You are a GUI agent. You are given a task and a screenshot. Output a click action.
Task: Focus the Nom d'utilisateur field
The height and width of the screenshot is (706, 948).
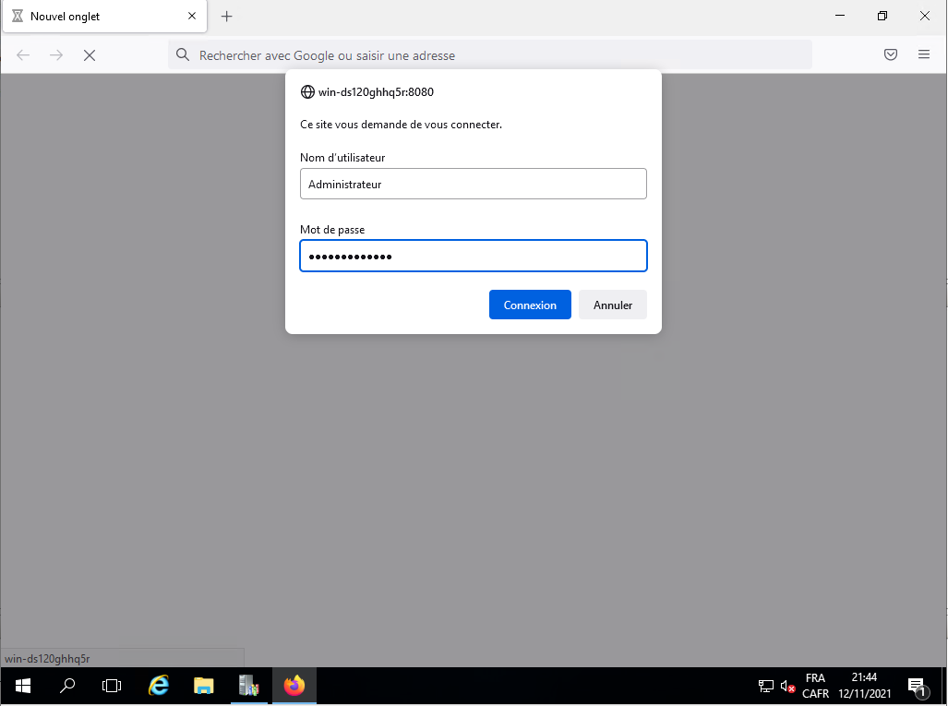coord(473,184)
